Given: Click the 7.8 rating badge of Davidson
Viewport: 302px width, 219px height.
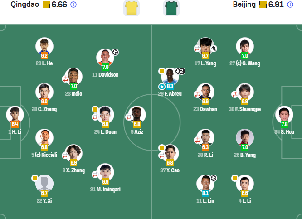Looking at the screenshot, I should click(x=105, y=67).
